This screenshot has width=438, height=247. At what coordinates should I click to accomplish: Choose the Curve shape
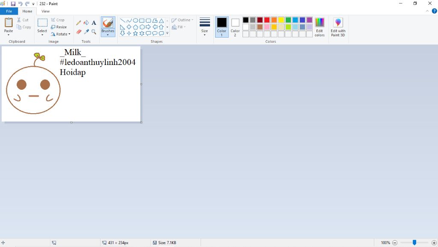click(x=129, y=21)
